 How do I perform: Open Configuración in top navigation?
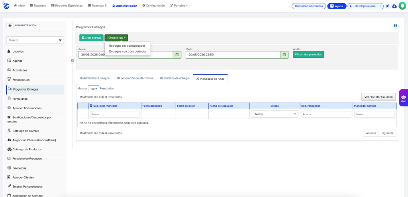pyautogui.click(x=153, y=6)
